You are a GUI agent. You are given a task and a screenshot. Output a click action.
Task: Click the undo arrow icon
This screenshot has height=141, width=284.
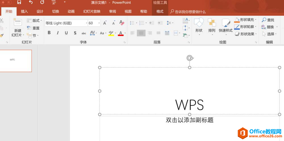(31, 3)
